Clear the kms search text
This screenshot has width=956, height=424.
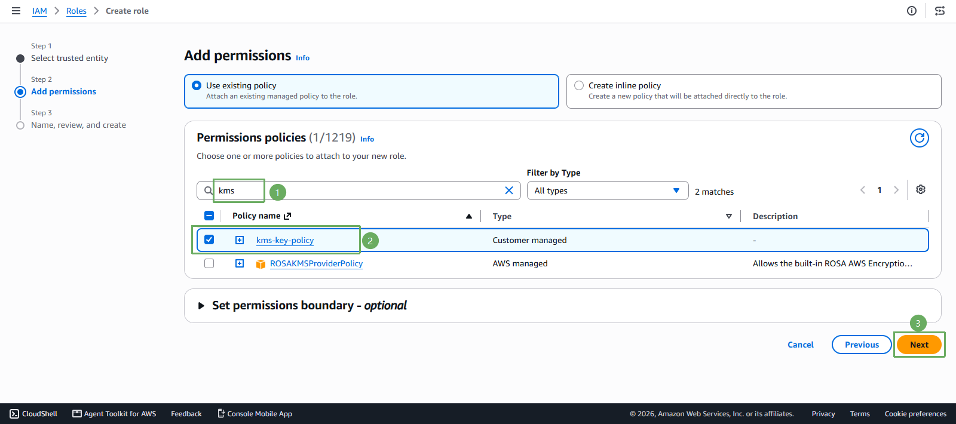tap(509, 191)
